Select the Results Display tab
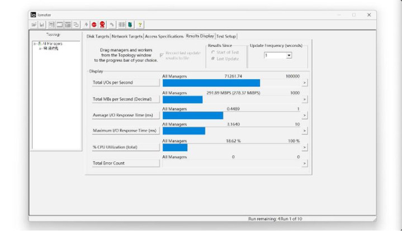Screen dimensions: 402x231 200,36
